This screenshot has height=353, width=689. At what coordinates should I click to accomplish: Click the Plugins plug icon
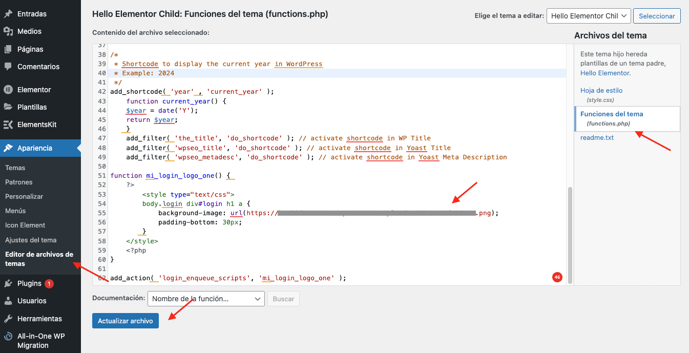click(8, 283)
